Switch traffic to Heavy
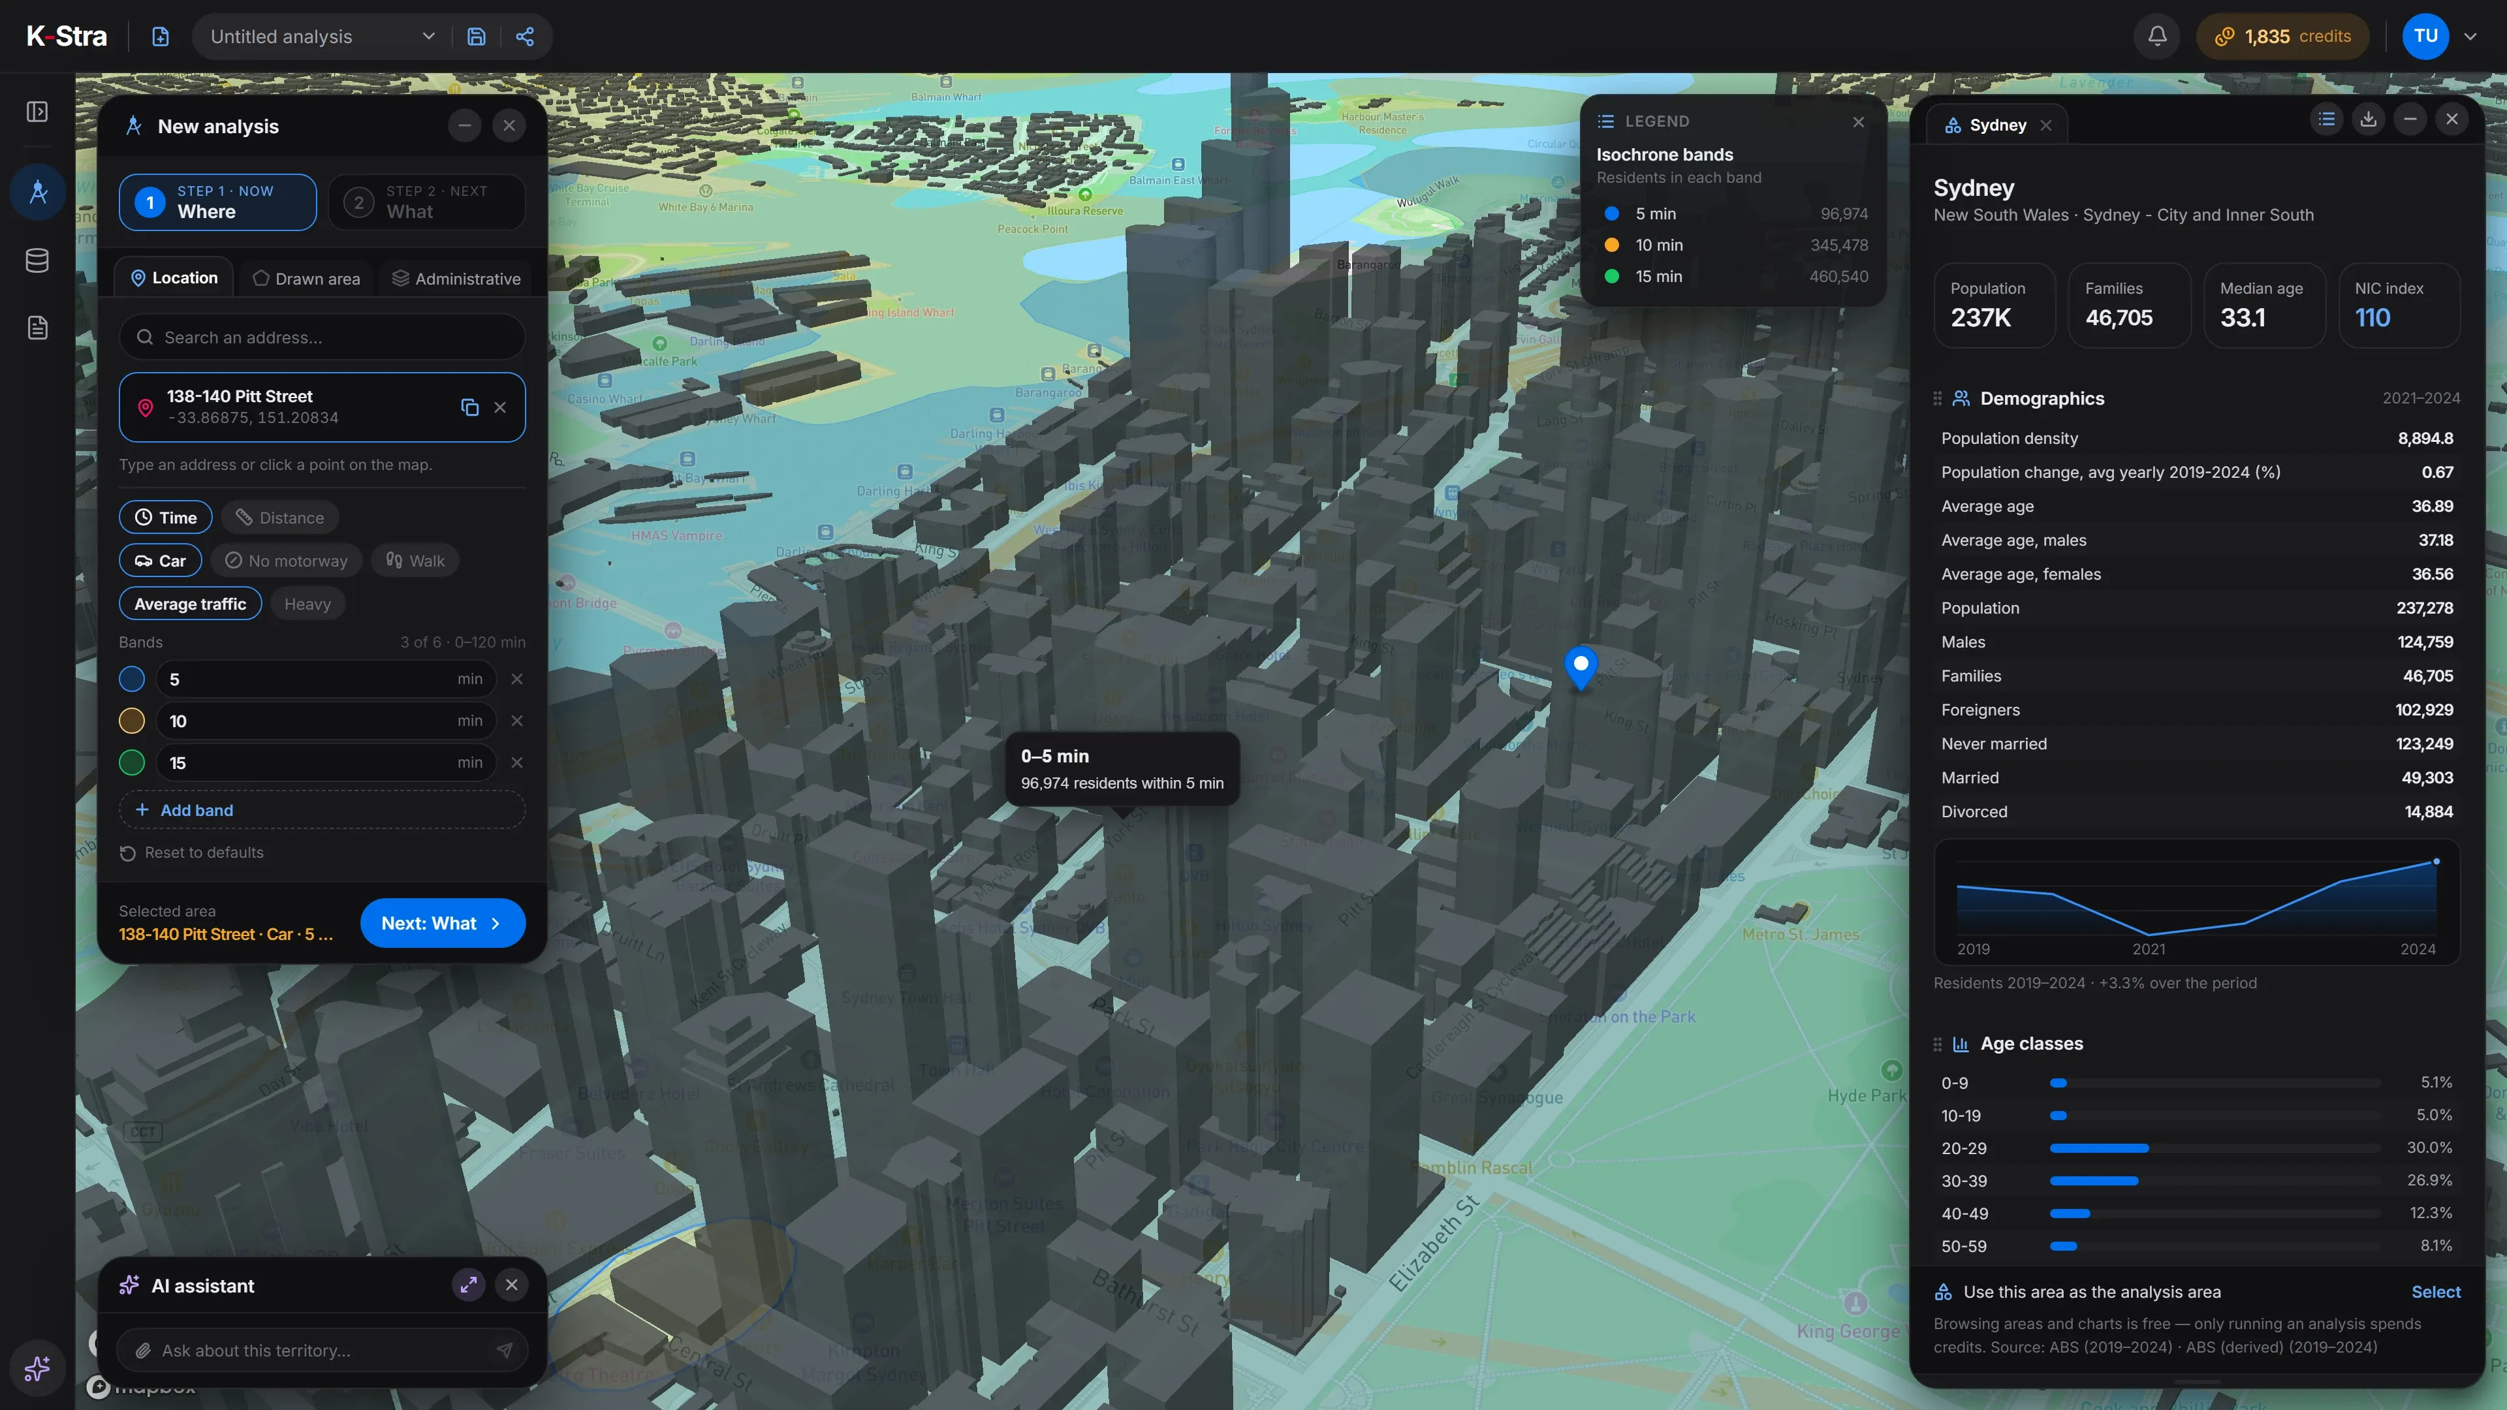2507x1410 pixels. (x=307, y=603)
